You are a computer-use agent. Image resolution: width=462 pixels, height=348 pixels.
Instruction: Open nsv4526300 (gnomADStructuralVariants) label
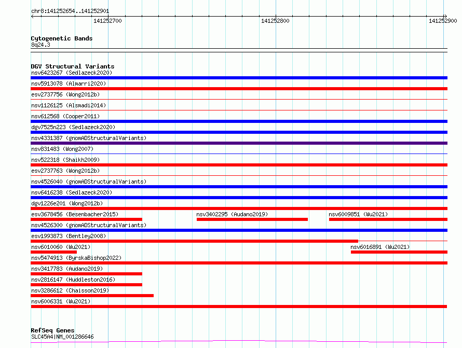coord(89,225)
